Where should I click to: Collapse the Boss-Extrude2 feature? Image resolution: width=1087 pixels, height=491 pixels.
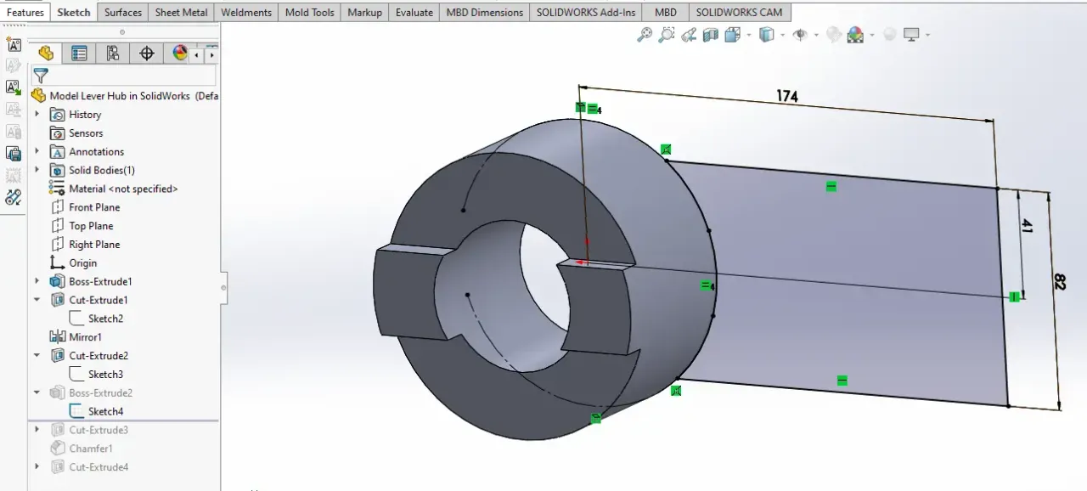click(x=37, y=392)
